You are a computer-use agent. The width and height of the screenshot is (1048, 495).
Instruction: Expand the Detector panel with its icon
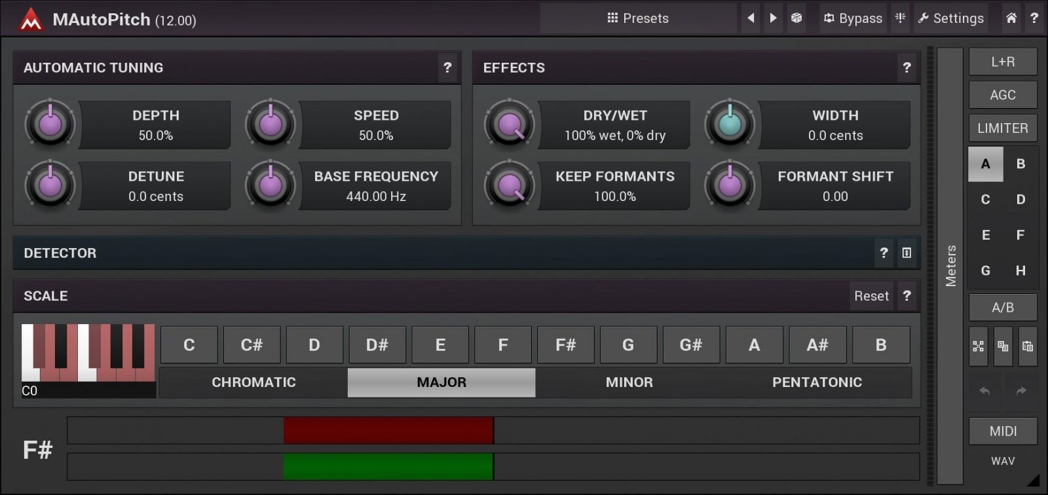tap(907, 253)
